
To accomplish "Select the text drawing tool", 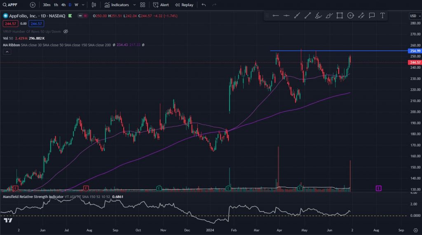I will coord(382,16).
